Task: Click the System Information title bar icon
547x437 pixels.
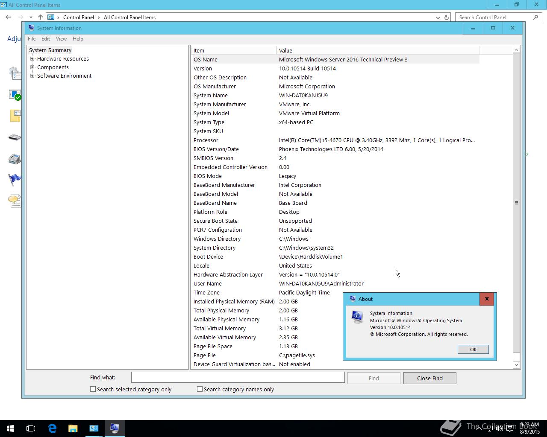Action: 31,28
